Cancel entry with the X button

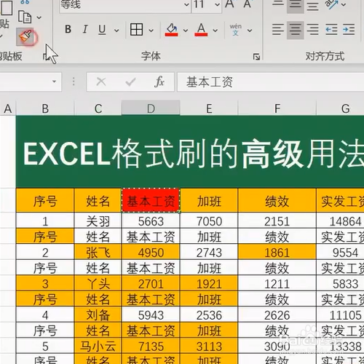pos(101,82)
